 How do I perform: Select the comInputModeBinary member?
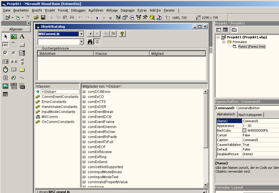point(105,172)
